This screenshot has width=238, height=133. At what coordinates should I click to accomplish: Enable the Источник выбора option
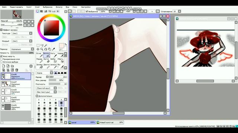[x=1, y=62]
